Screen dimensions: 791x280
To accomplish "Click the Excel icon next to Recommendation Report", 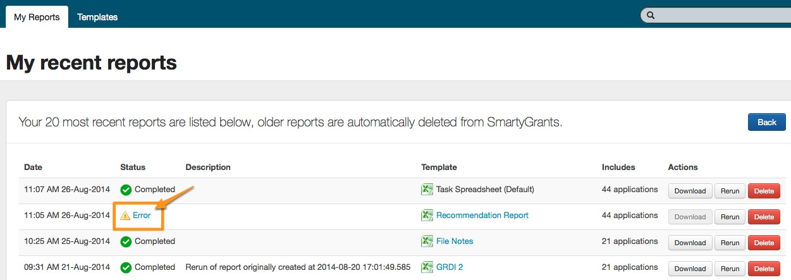I will pos(427,216).
